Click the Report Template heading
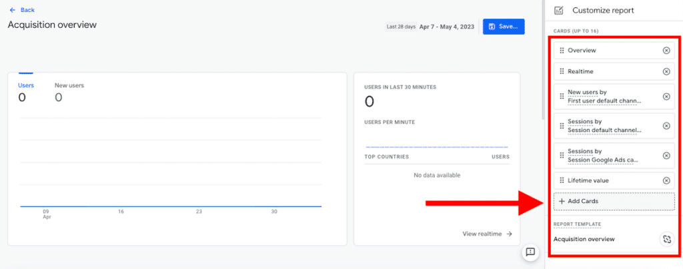This screenshot has height=269, width=683. coord(577,224)
